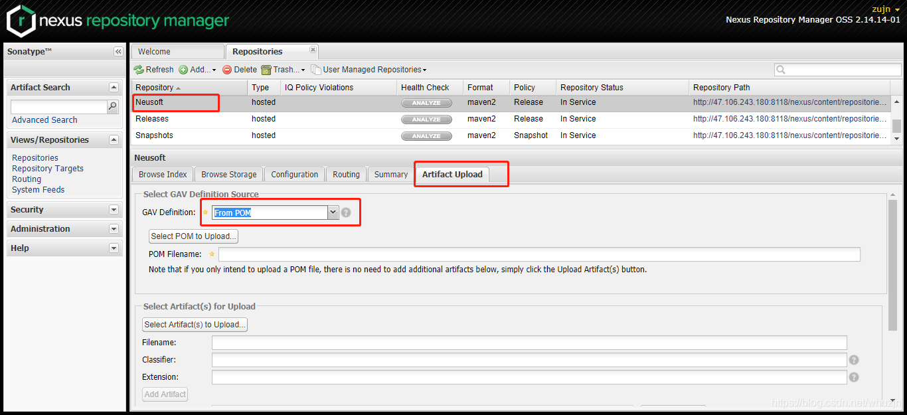The height and width of the screenshot is (415, 907).
Task: Open the zujn user menu
Action: tap(886, 9)
